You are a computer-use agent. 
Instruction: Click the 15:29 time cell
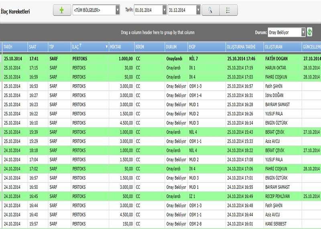pyautogui.click(x=34, y=142)
